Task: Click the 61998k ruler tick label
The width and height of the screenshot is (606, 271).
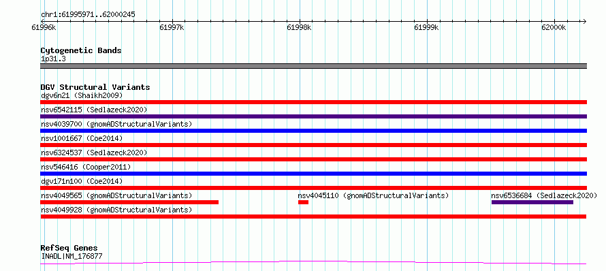Action: [299, 28]
